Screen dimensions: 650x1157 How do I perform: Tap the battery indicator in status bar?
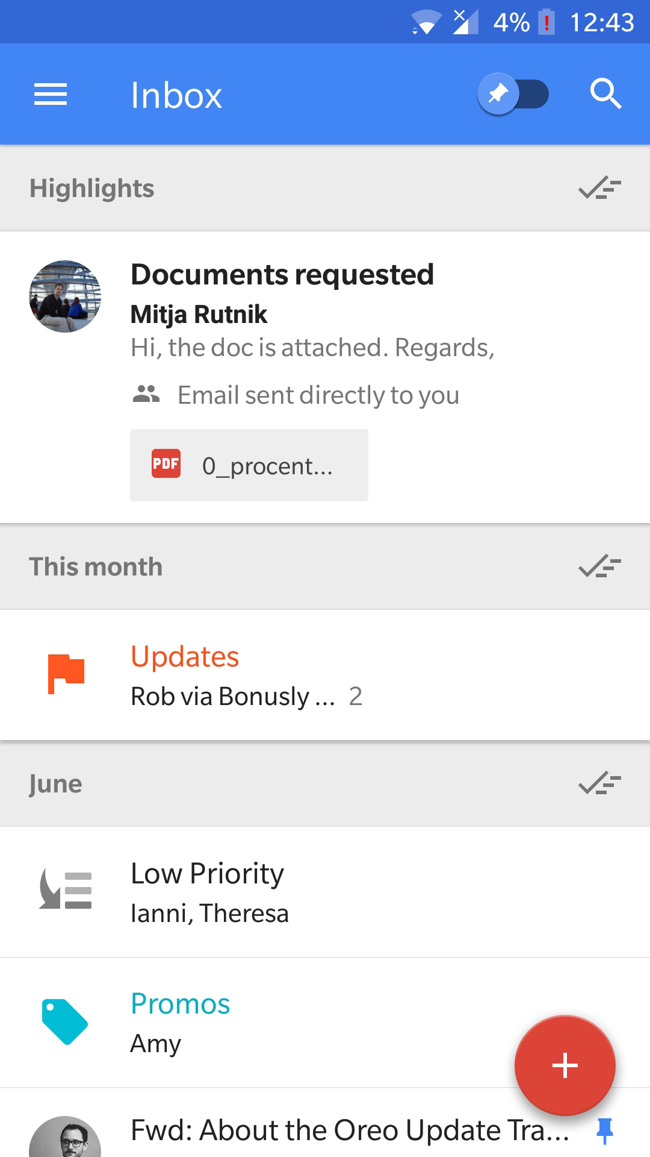[x=546, y=23]
